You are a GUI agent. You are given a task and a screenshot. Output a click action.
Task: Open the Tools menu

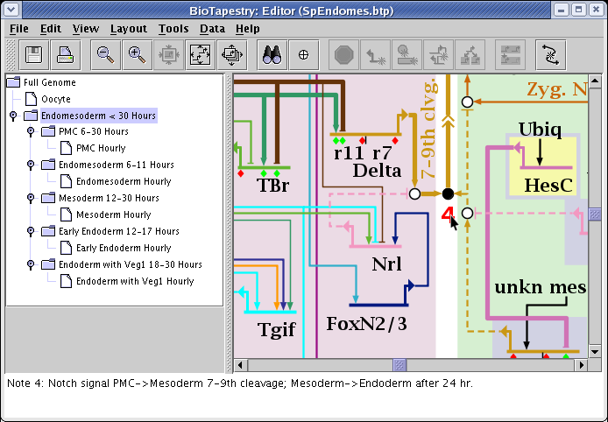[x=173, y=29]
